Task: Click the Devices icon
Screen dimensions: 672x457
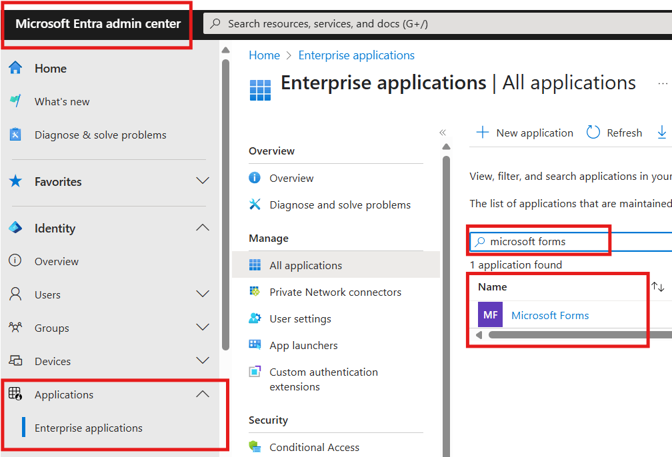Action: coord(17,360)
